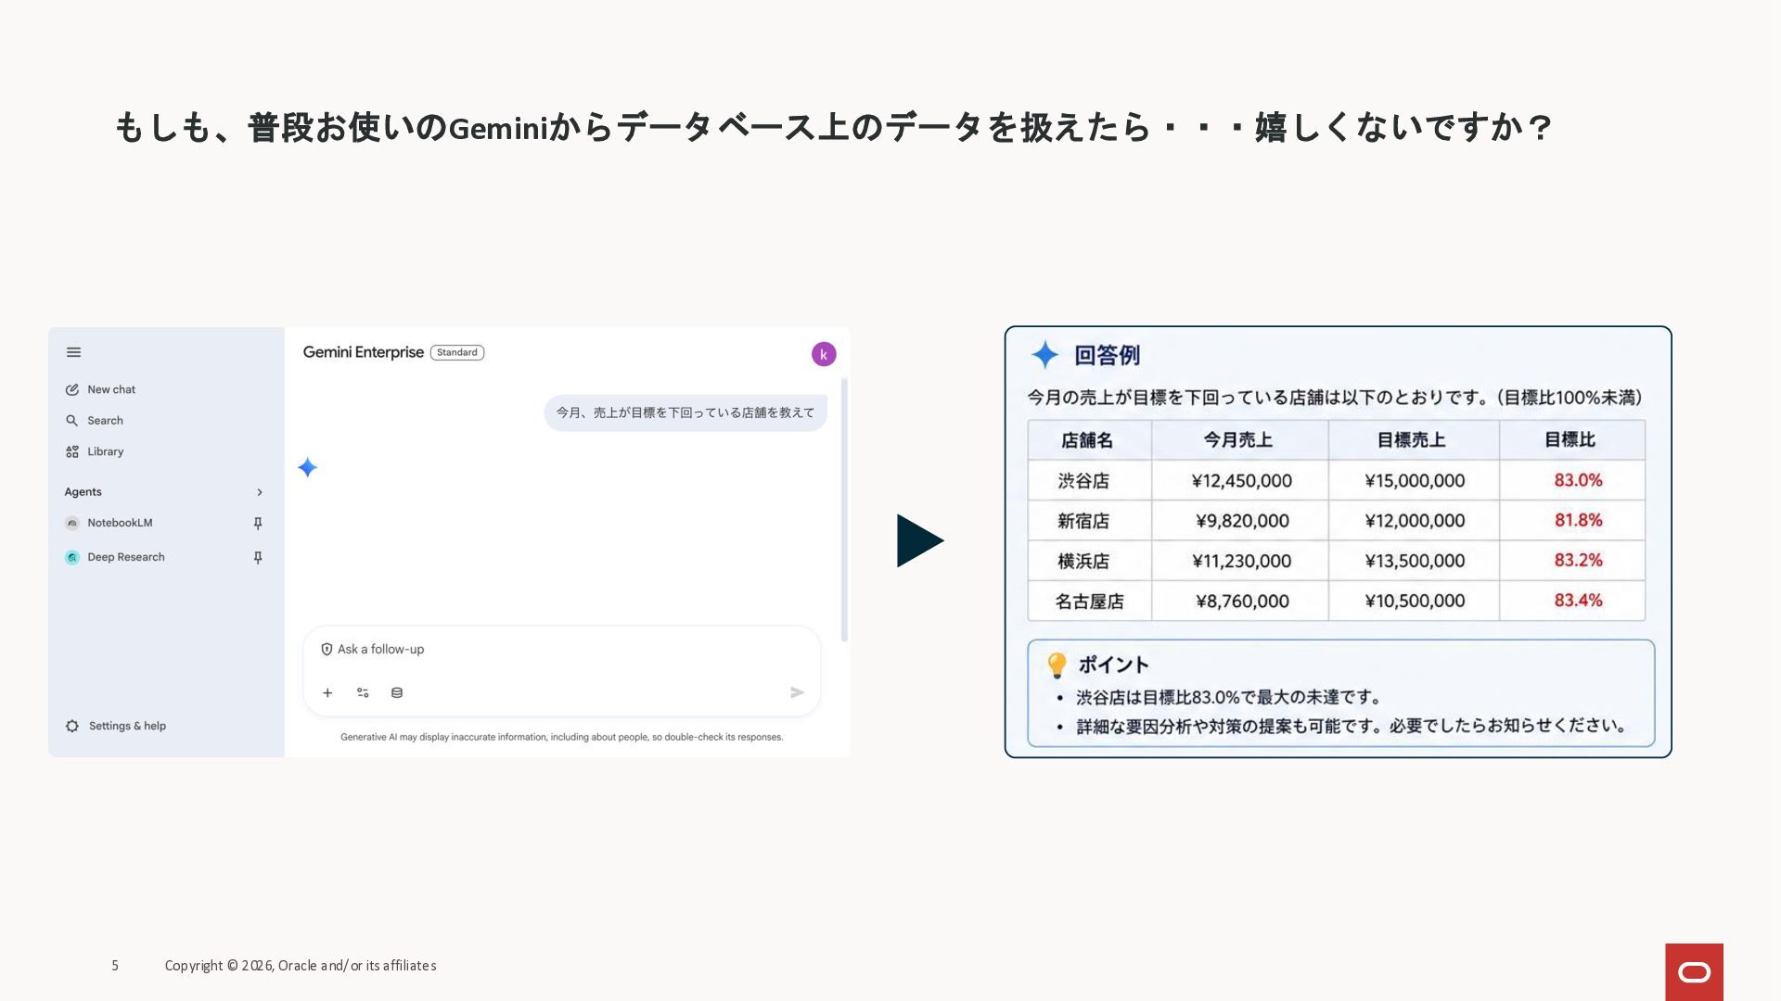Click the Gemini sparkle icon in chat

308,468
